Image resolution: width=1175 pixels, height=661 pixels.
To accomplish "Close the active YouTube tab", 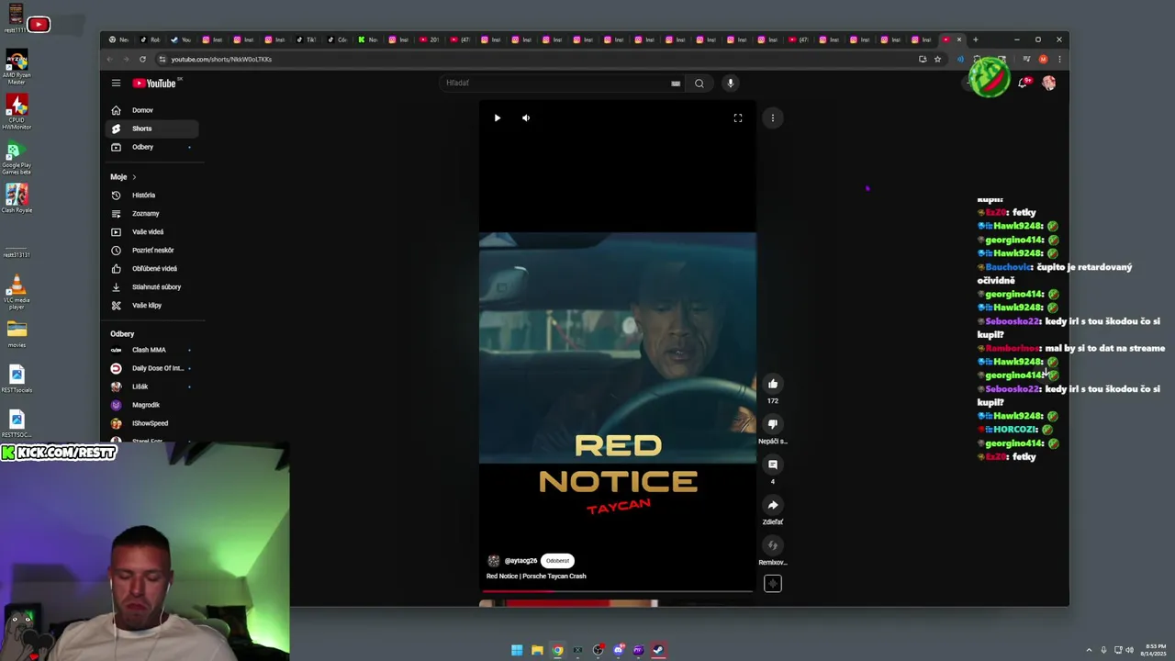I will 959,39.
